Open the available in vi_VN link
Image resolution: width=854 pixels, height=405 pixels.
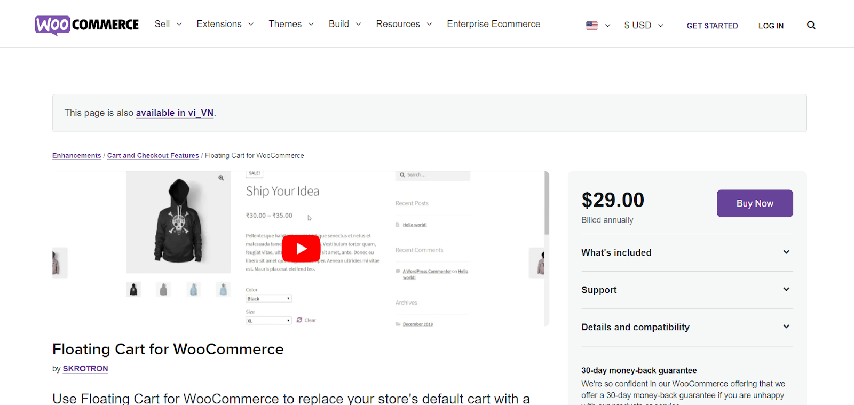pos(175,113)
